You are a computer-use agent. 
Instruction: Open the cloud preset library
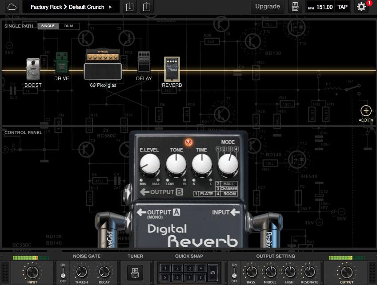(x=12, y=7)
